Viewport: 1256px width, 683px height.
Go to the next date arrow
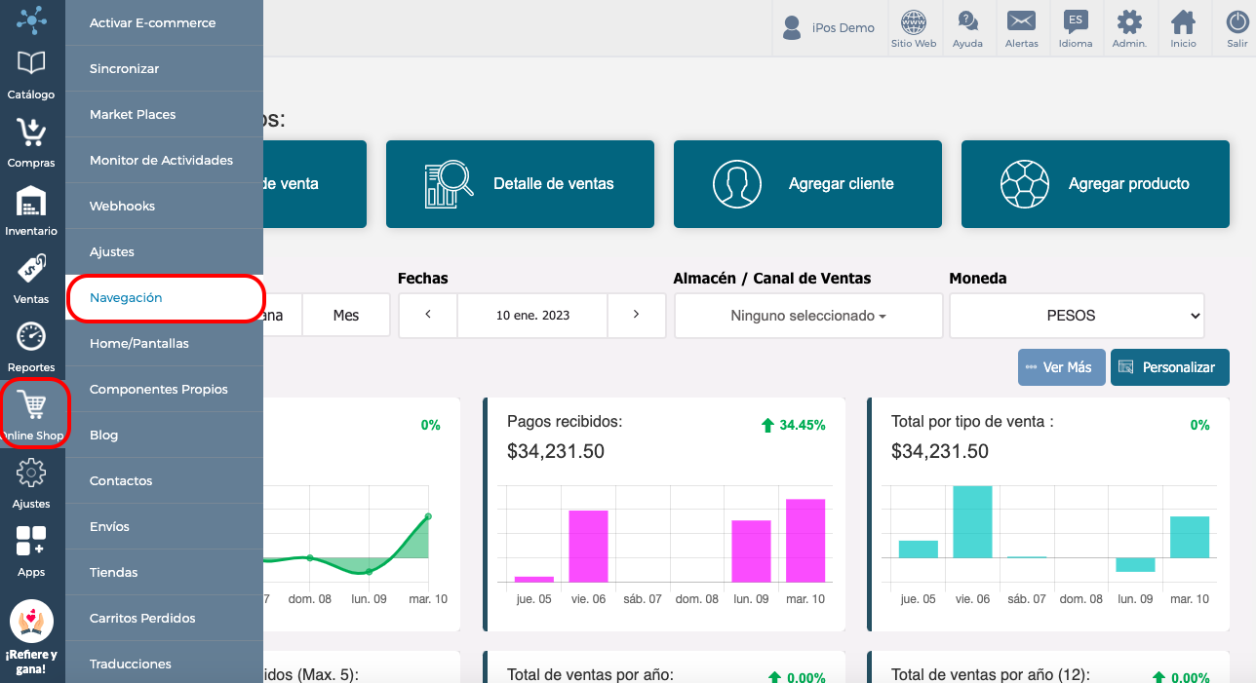(636, 315)
